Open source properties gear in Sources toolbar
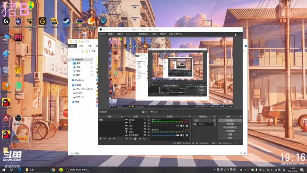This screenshot has width=307, height=173. 135,139
